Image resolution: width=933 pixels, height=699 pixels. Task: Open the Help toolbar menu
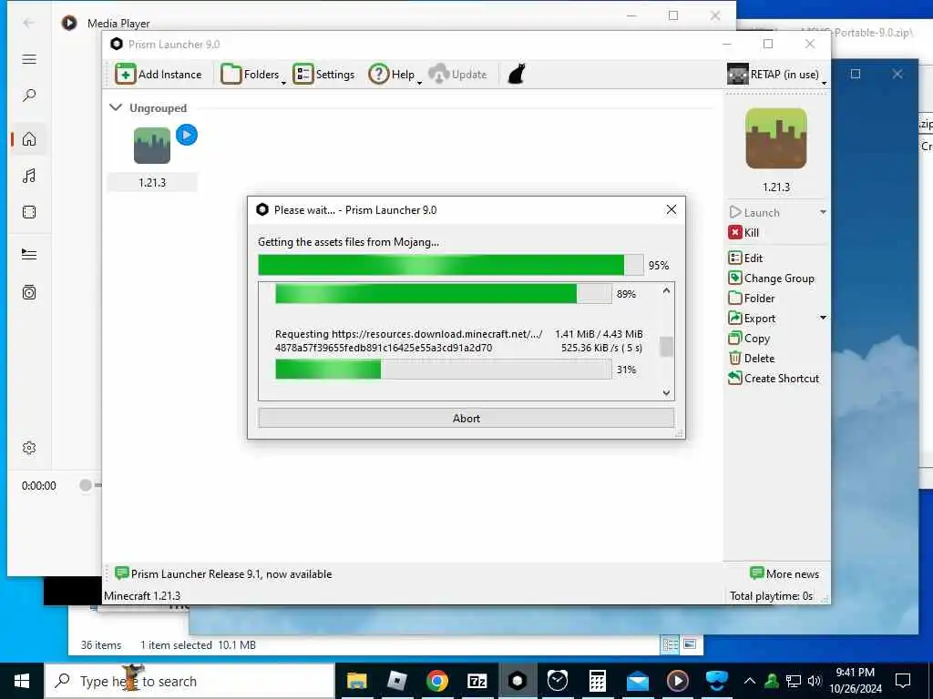tap(395, 75)
